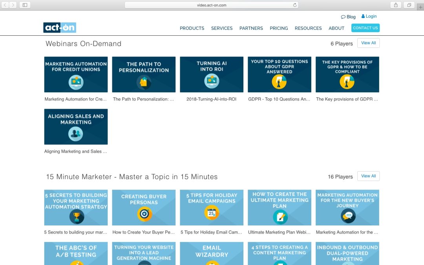
Task: Add a new tab with plus icon
Action: (x=420, y=7)
